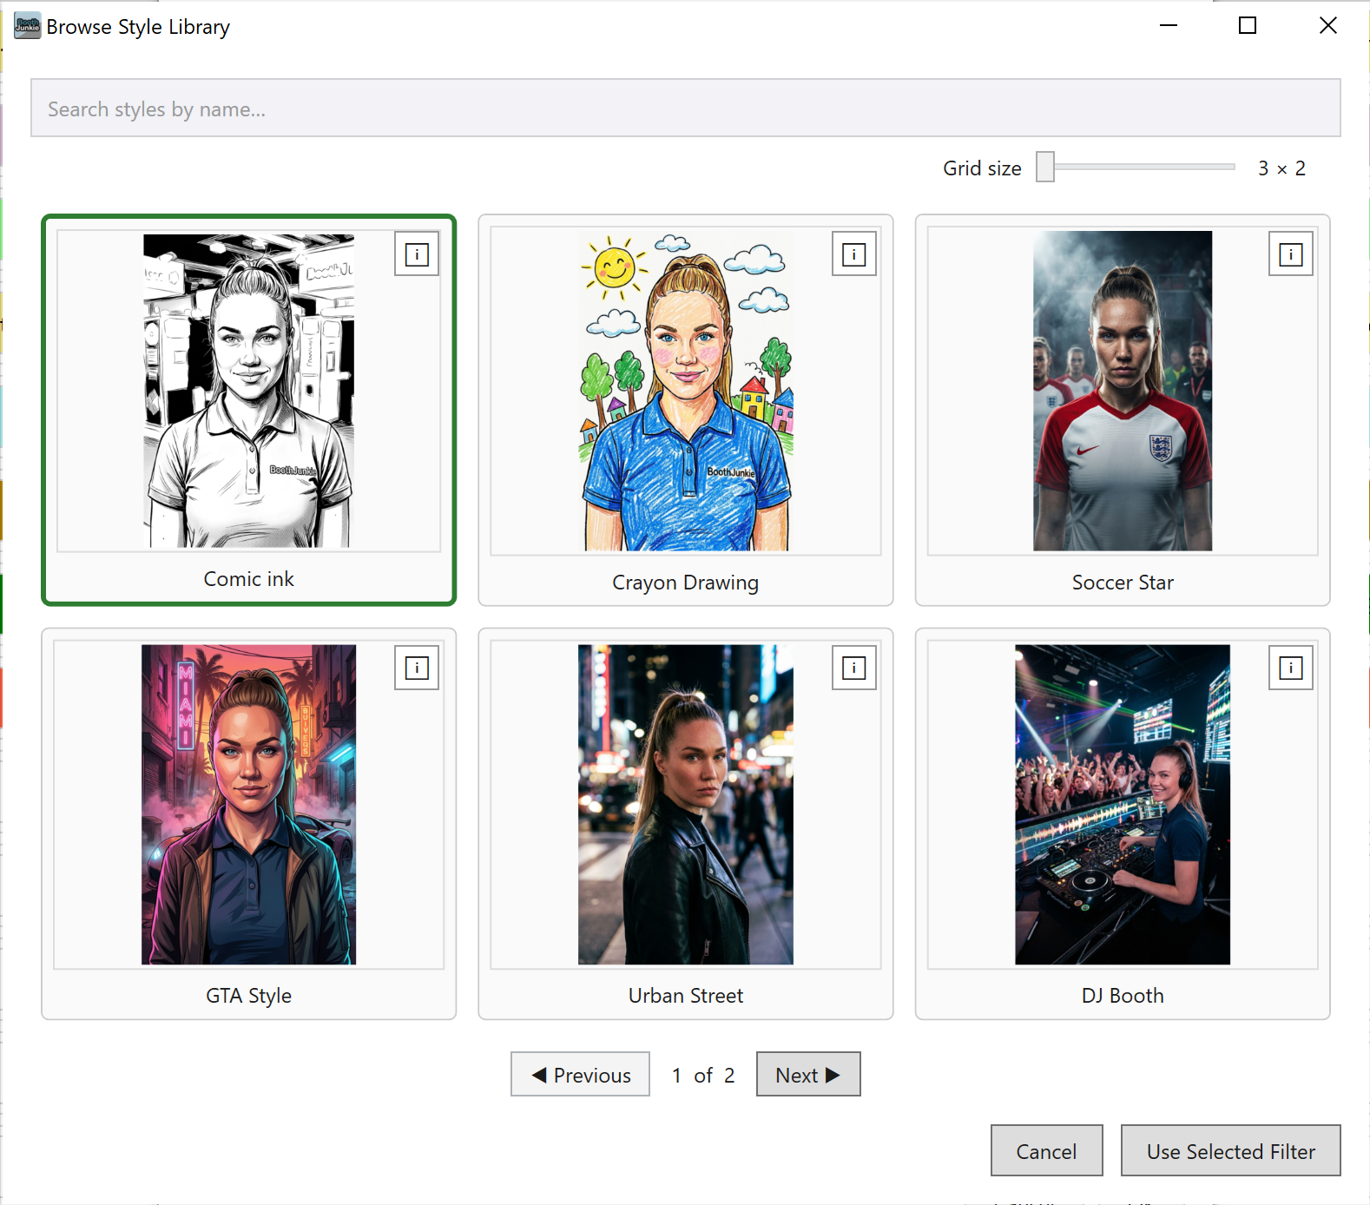Viewport: 1370px width, 1205px height.
Task: Click the GTA Style label text
Action: [249, 996]
